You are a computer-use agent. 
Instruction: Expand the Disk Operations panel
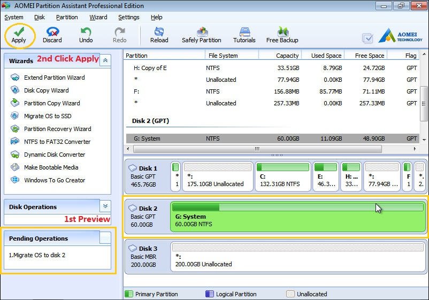pyautogui.click(x=105, y=206)
